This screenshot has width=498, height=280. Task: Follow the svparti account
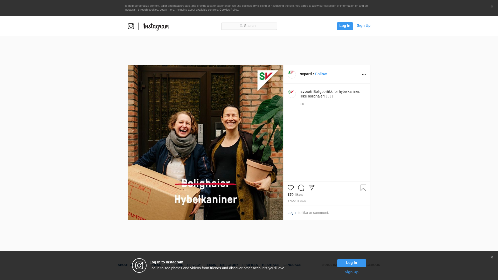pos(321,74)
